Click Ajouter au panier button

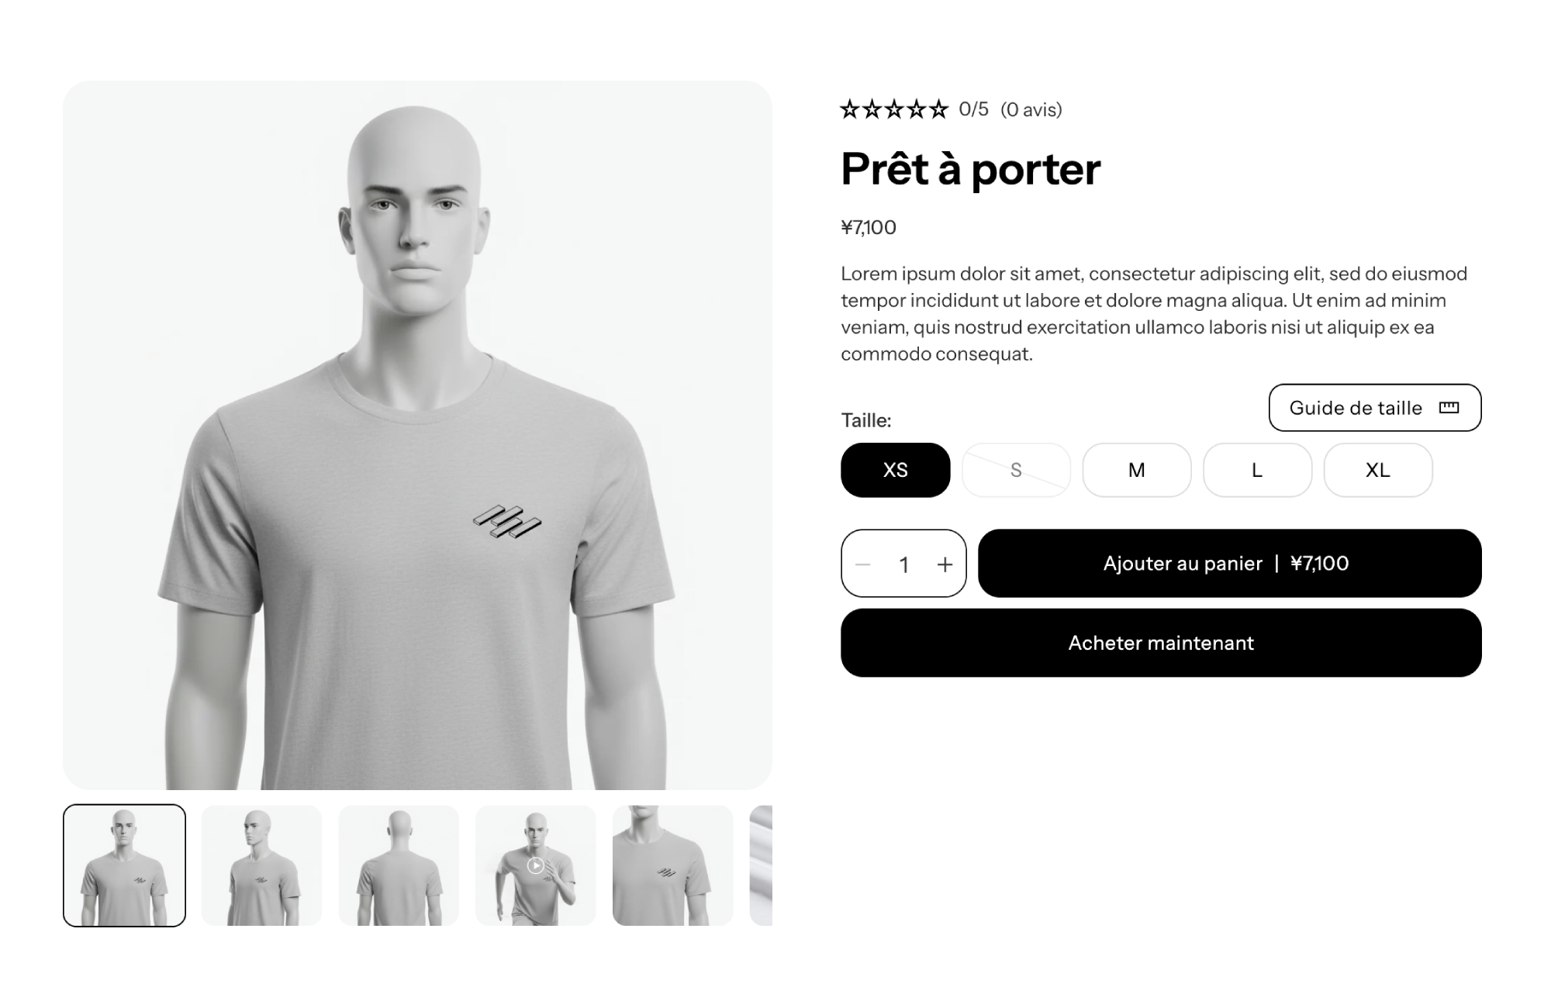(x=1230, y=564)
